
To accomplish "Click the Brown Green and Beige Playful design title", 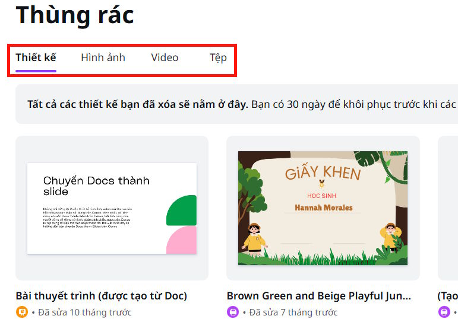I will tap(318, 296).
